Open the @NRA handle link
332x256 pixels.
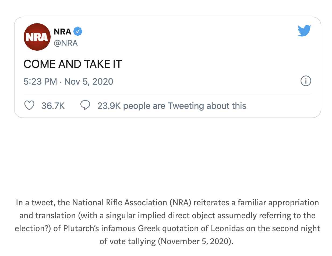pos(66,43)
